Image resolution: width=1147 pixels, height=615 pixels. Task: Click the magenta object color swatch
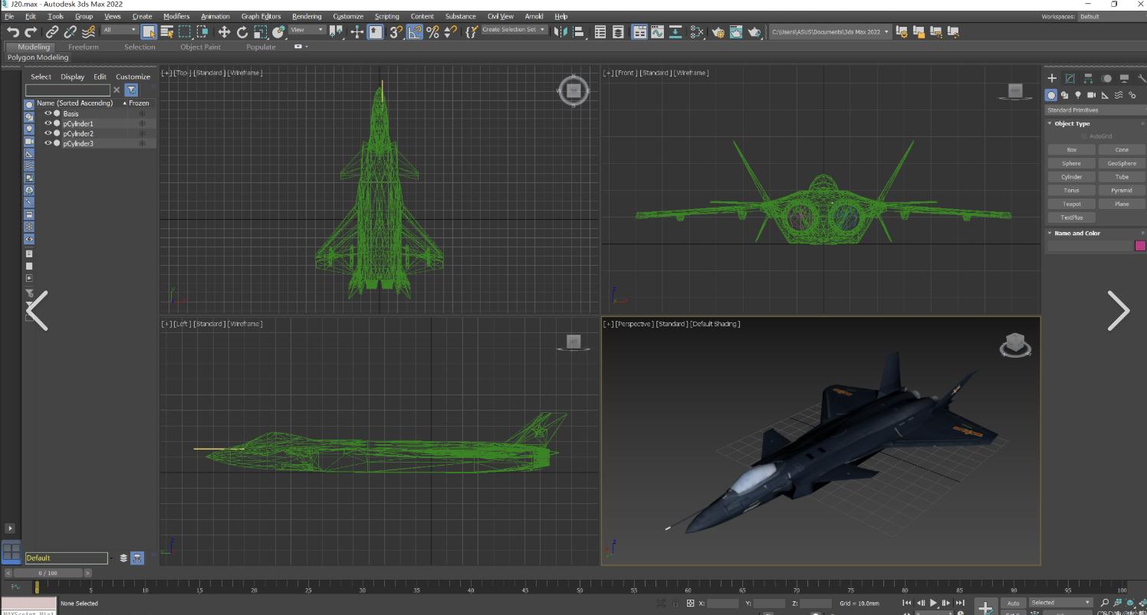pyautogui.click(x=1139, y=246)
